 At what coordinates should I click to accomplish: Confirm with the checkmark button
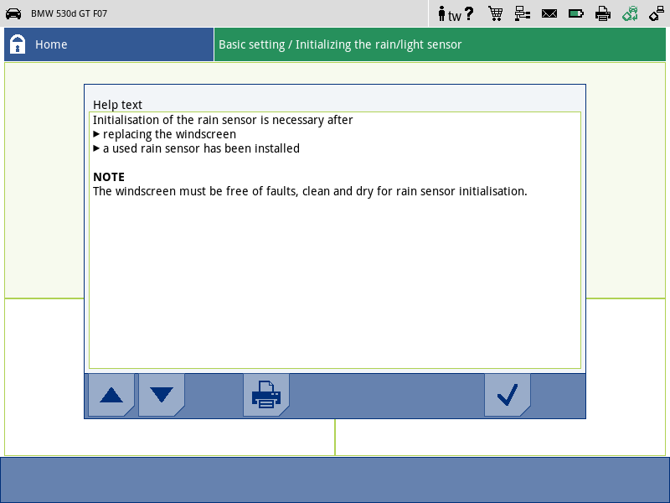(508, 394)
